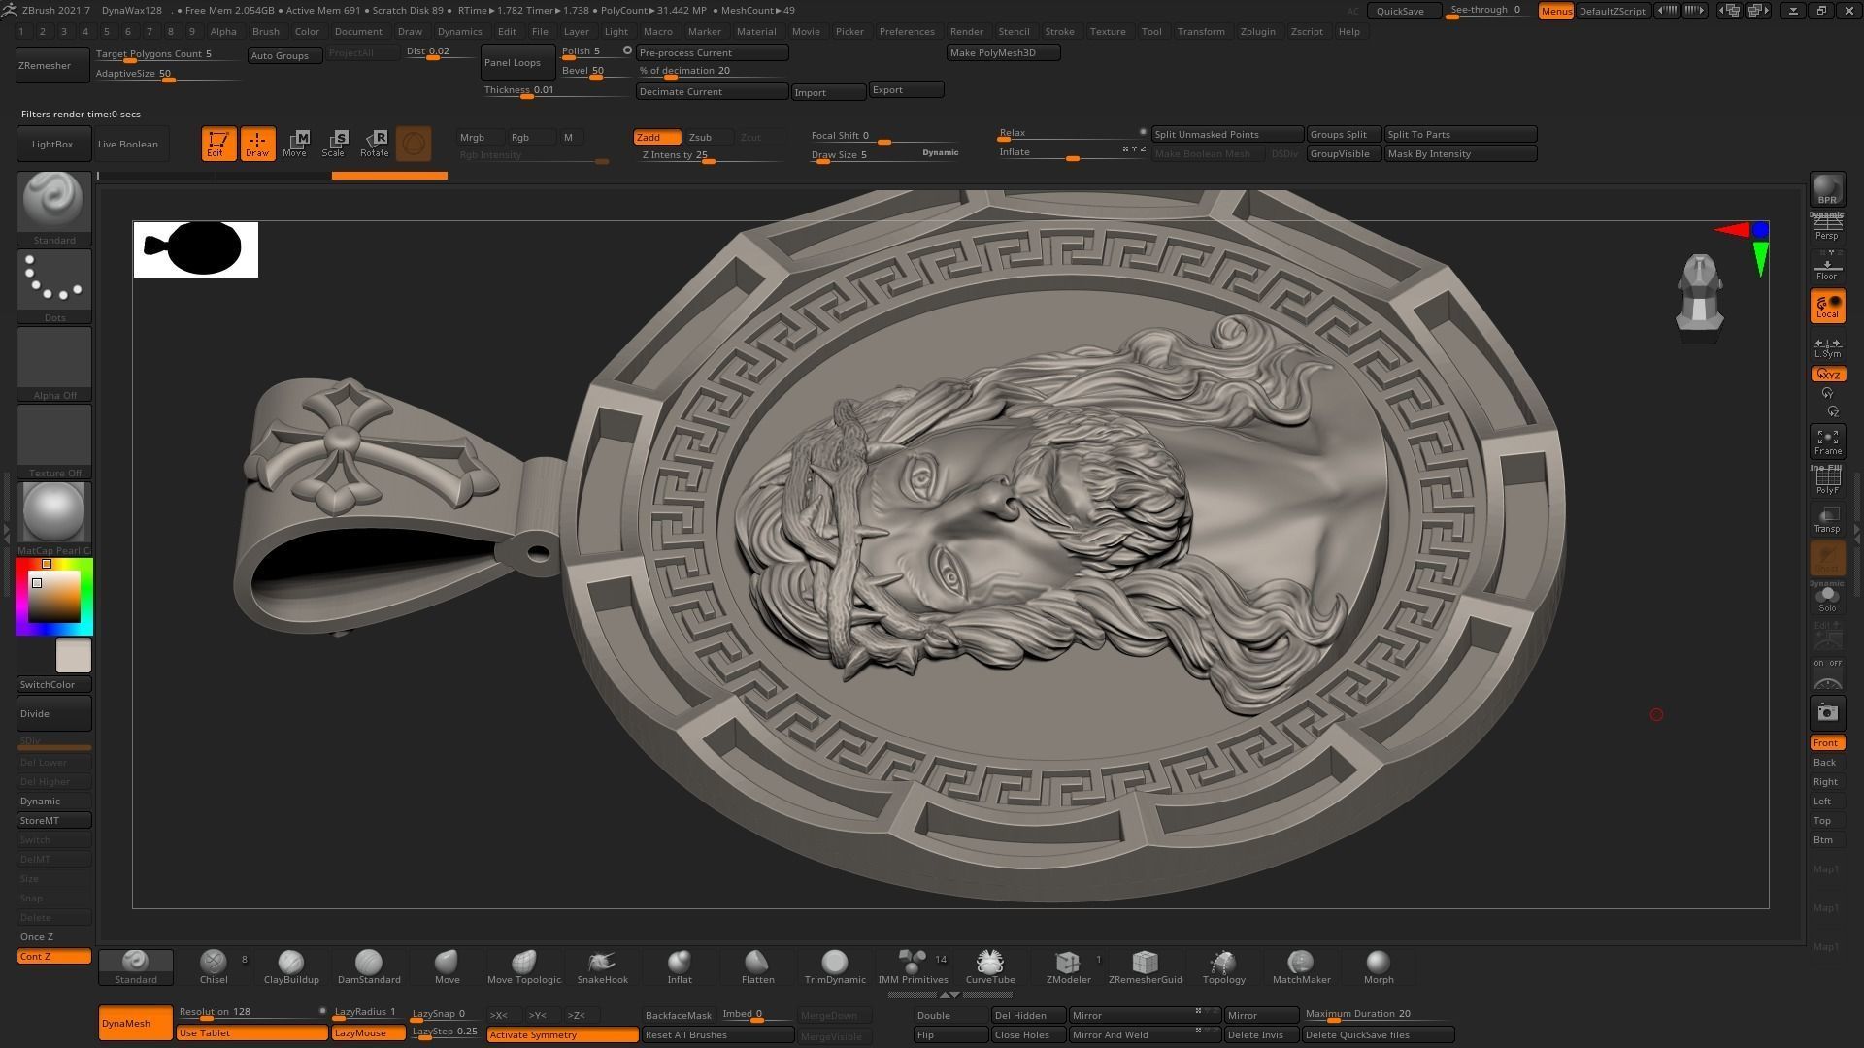
Task: Open the Dots stroke type picker
Action: pyautogui.click(x=54, y=280)
